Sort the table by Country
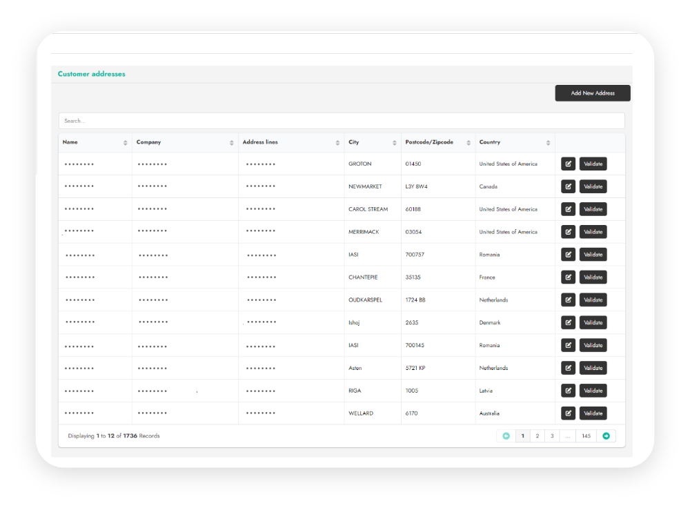Viewport: 690px width, 508px height. (548, 143)
